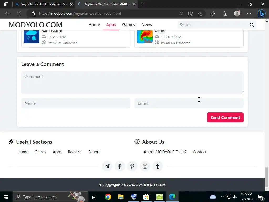
Task: Open a new browser tab
Action: [x=143, y=4]
